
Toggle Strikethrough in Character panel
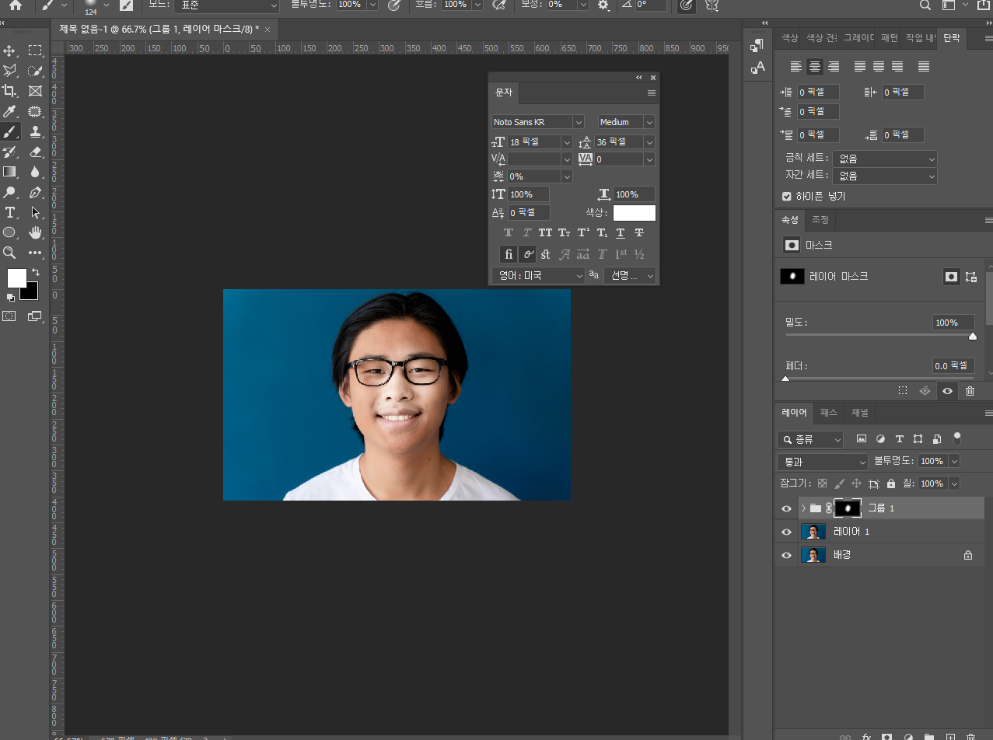point(639,232)
